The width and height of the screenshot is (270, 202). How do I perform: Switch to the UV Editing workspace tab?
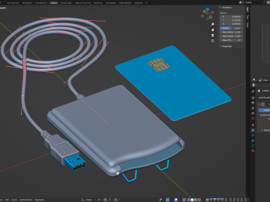coord(110,3)
